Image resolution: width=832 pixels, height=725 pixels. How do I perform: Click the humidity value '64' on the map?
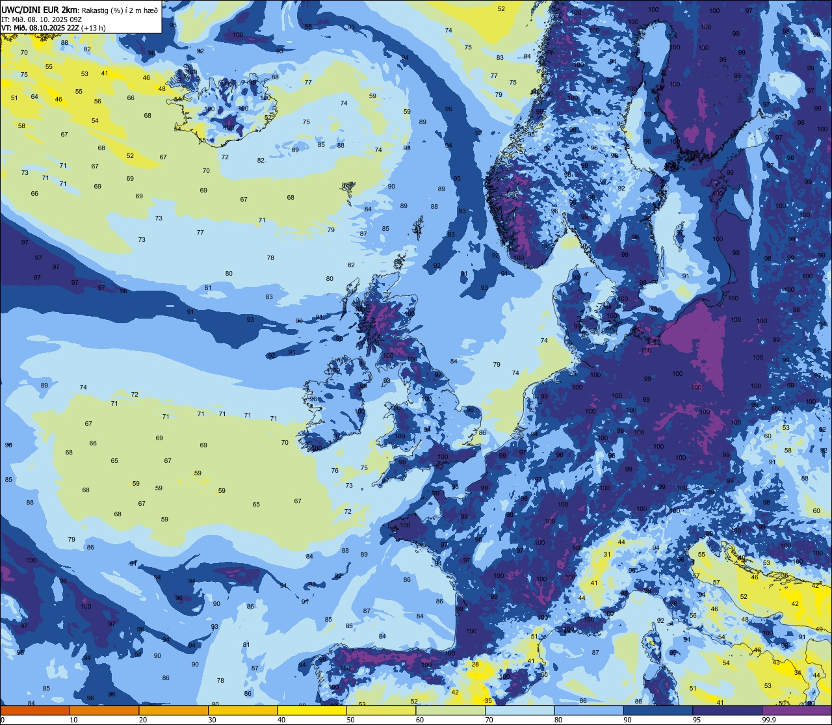[x=34, y=97]
